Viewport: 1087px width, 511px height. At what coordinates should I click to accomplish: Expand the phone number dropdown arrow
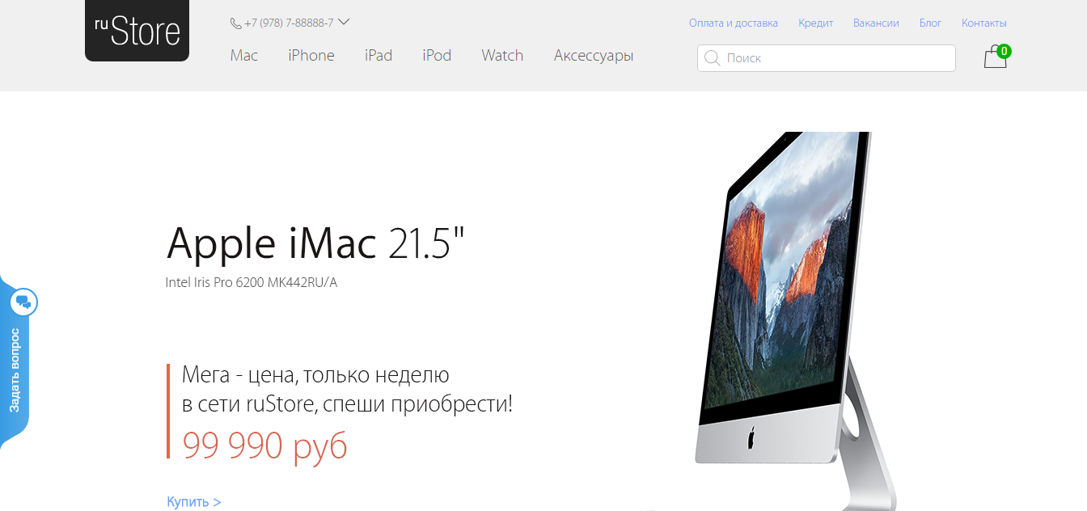(343, 23)
